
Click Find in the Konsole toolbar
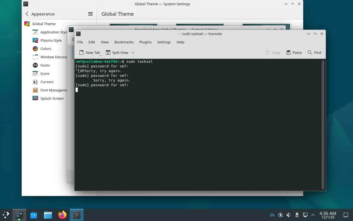[314, 52]
